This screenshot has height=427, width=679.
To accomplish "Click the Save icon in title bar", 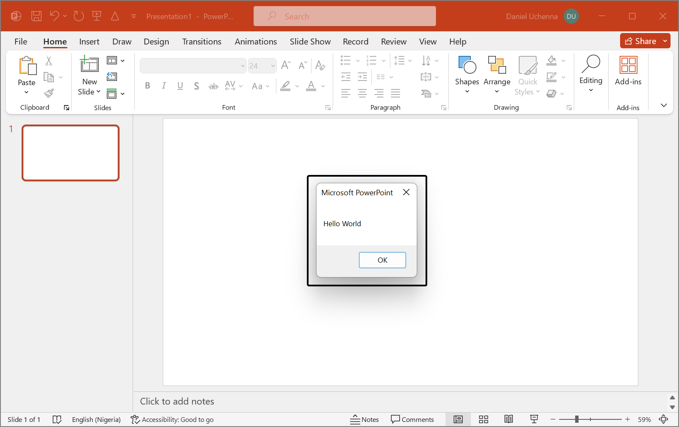I will point(36,17).
